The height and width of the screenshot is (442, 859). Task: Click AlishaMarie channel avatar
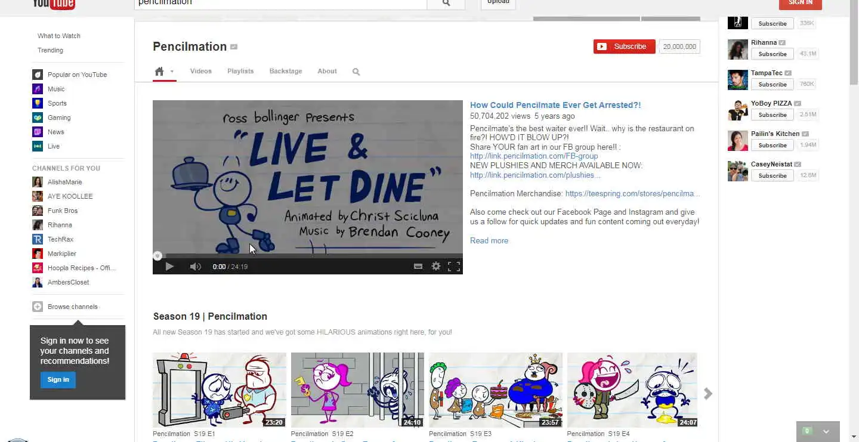38,182
